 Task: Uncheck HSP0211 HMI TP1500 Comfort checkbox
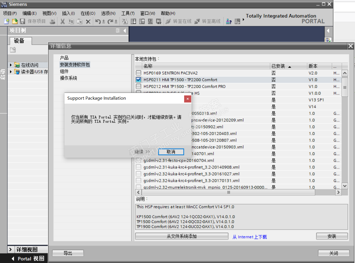tap(138, 80)
